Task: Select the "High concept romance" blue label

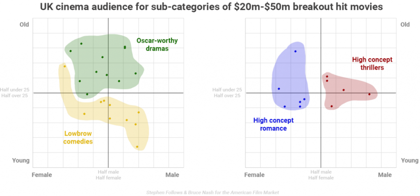Action: [x=269, y=124]
